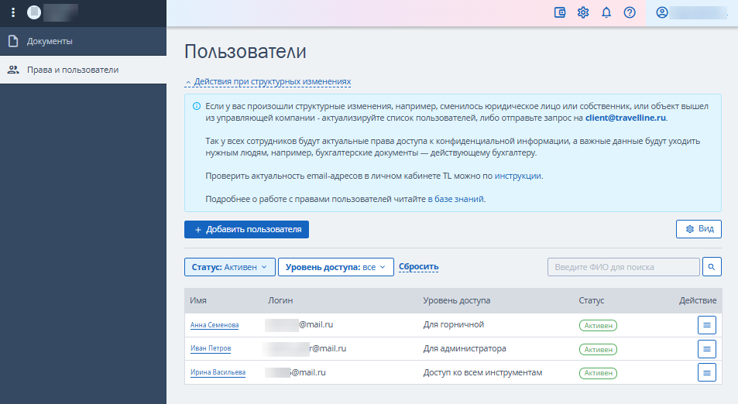
Task: Click the Статус column header
Action: [x=592, y=300]
